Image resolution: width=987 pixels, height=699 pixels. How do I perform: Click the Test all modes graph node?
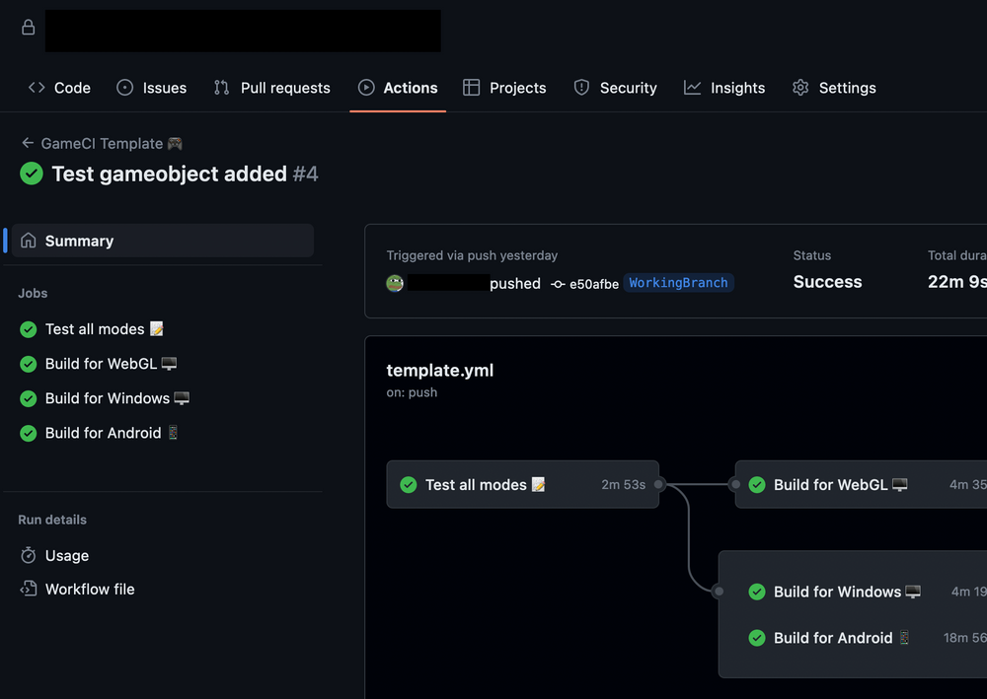click(522, 485)
